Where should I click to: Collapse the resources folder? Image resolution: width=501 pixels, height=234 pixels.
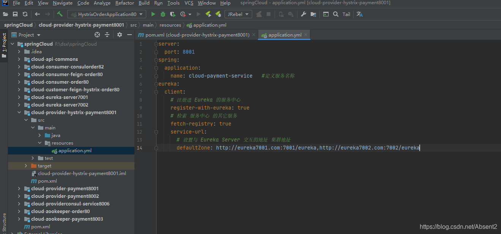tap(40, 143)
